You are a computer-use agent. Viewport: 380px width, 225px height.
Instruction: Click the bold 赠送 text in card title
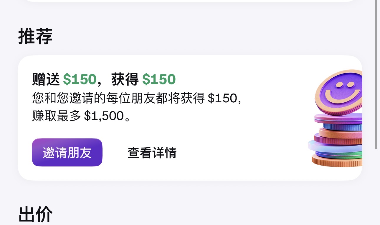pos(46,79)
